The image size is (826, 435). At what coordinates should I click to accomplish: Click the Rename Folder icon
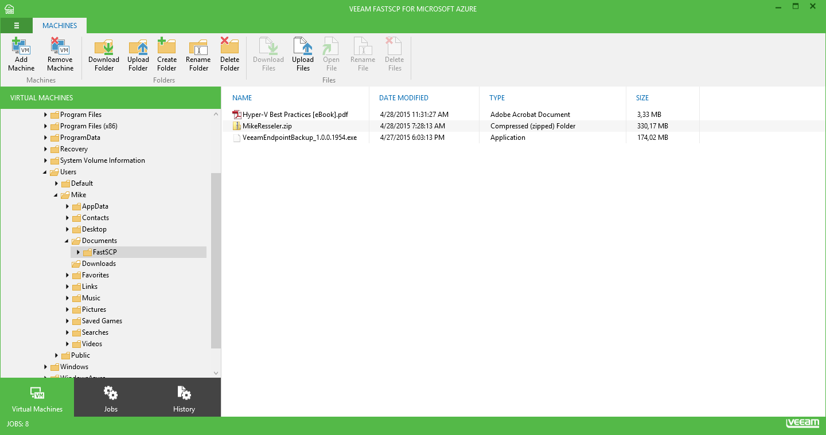198,47
